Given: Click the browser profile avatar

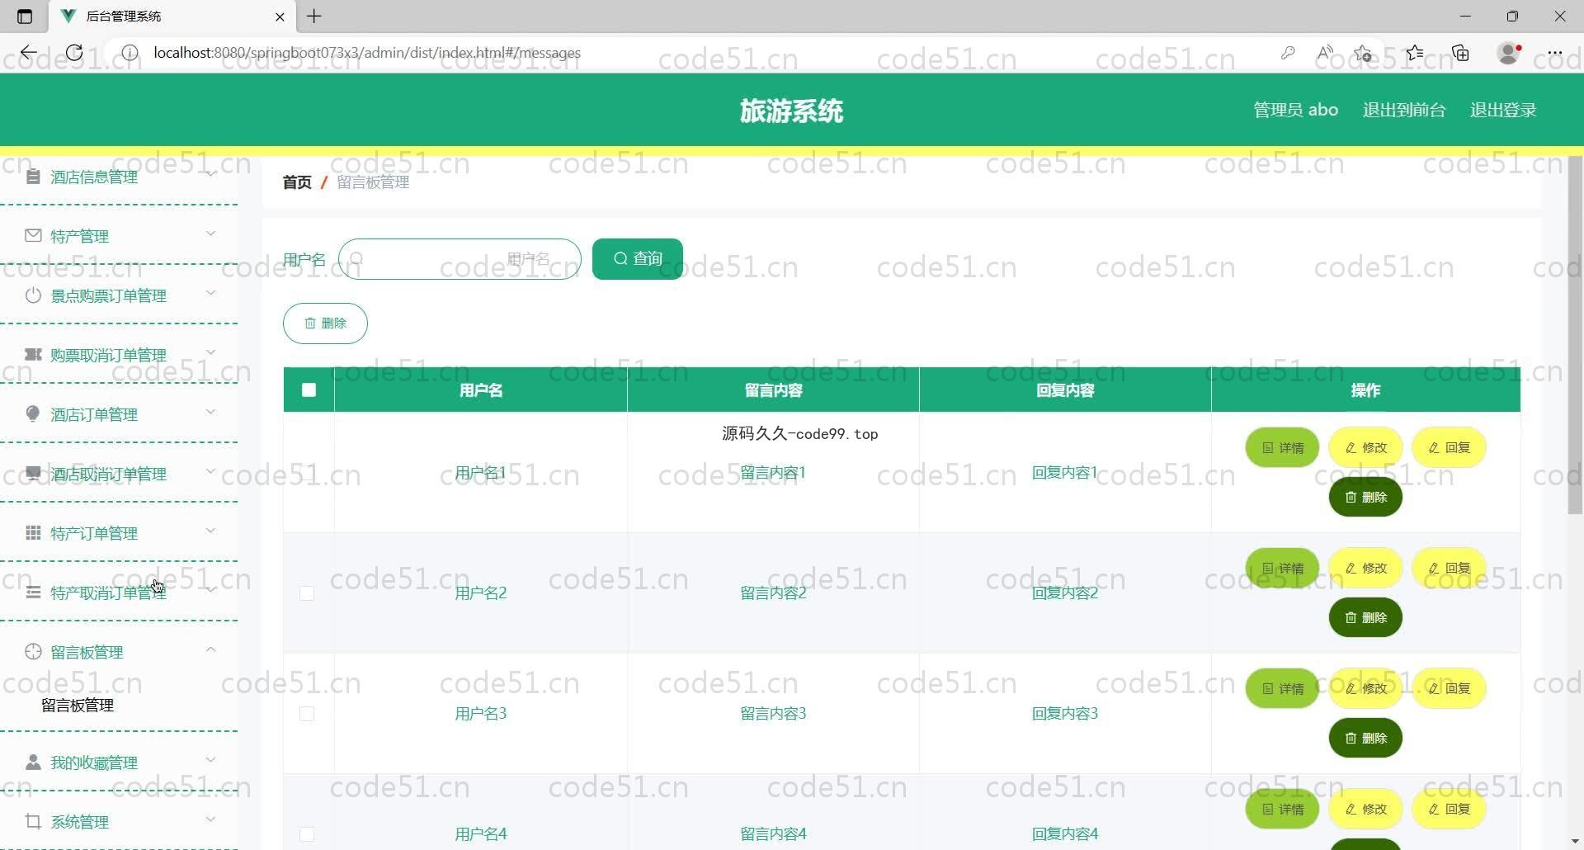Looking at the screenshot, I should pyautogui.click(x=1509, y=53).
